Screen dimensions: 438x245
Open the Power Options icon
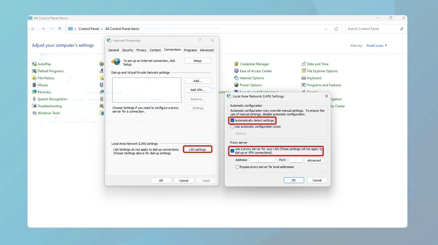(236, 85)
